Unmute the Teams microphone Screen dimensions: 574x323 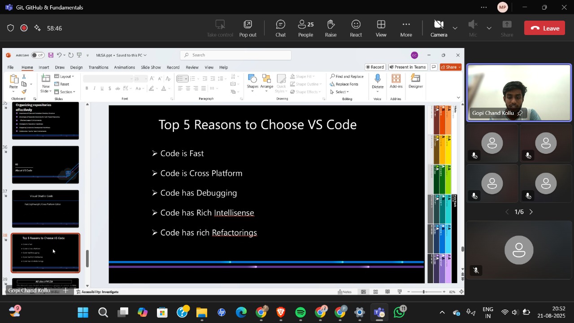472,27
